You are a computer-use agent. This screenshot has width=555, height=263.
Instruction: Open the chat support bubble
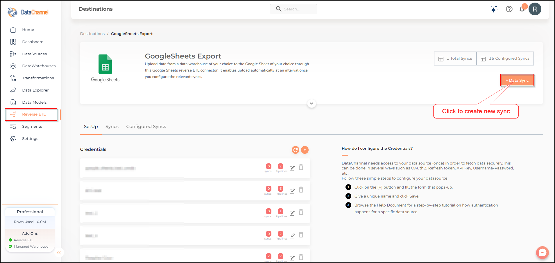542,253
